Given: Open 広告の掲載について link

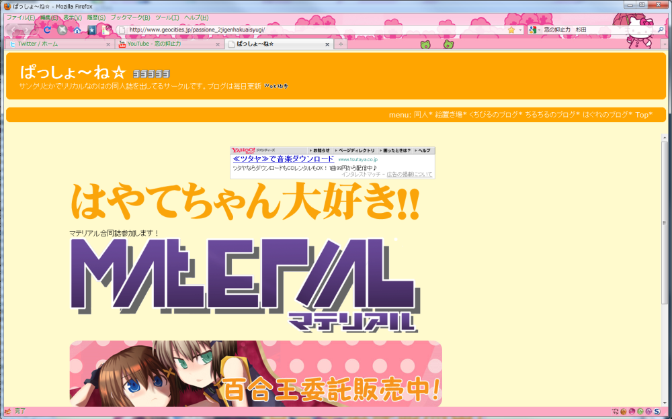Looking at the screenshot, I should pyautogui.click(x=409, y=175).
